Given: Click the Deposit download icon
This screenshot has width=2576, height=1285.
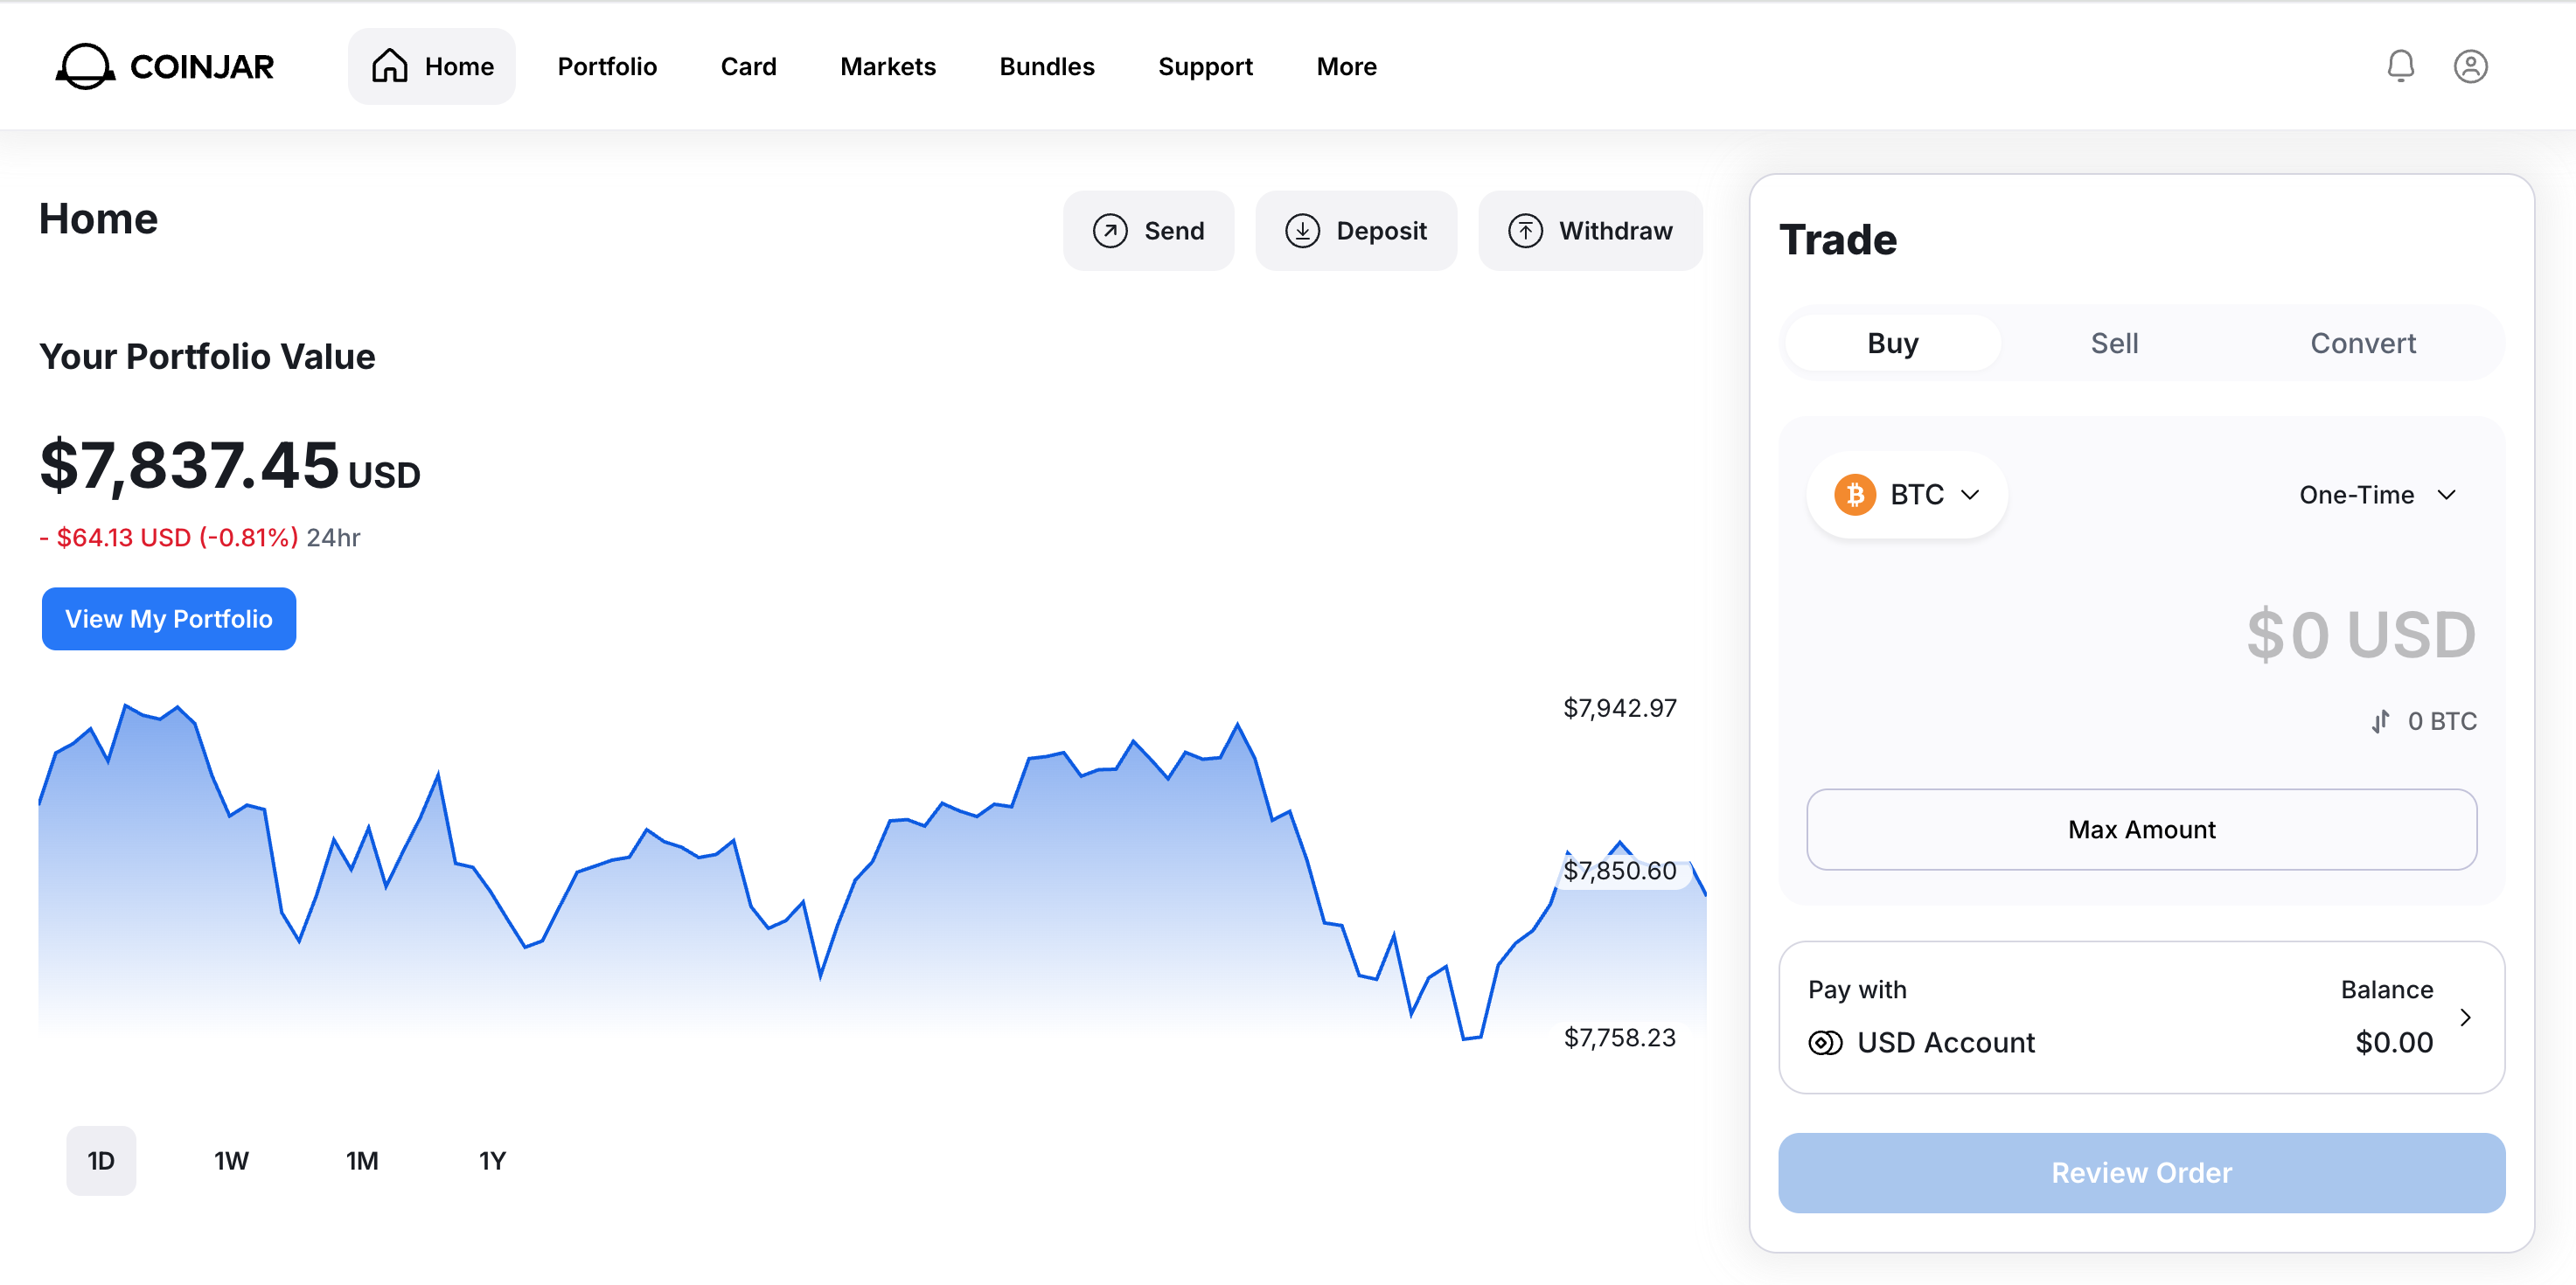Looking at the screenshot, I should (x=1302, y=231).
